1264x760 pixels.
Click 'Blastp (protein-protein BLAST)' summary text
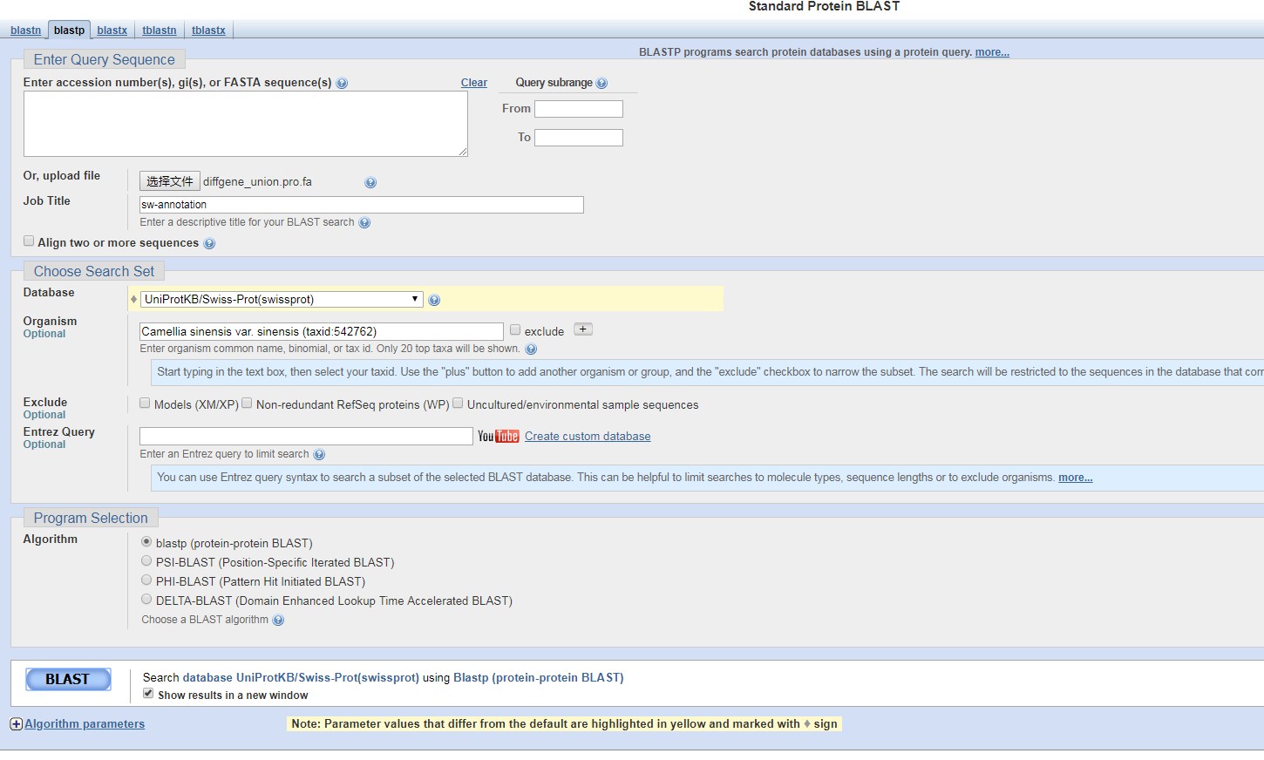pos(539,678)
